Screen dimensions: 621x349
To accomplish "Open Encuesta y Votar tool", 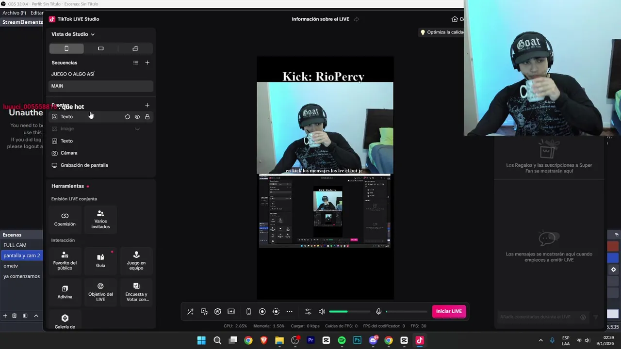I will pos(136,292).
